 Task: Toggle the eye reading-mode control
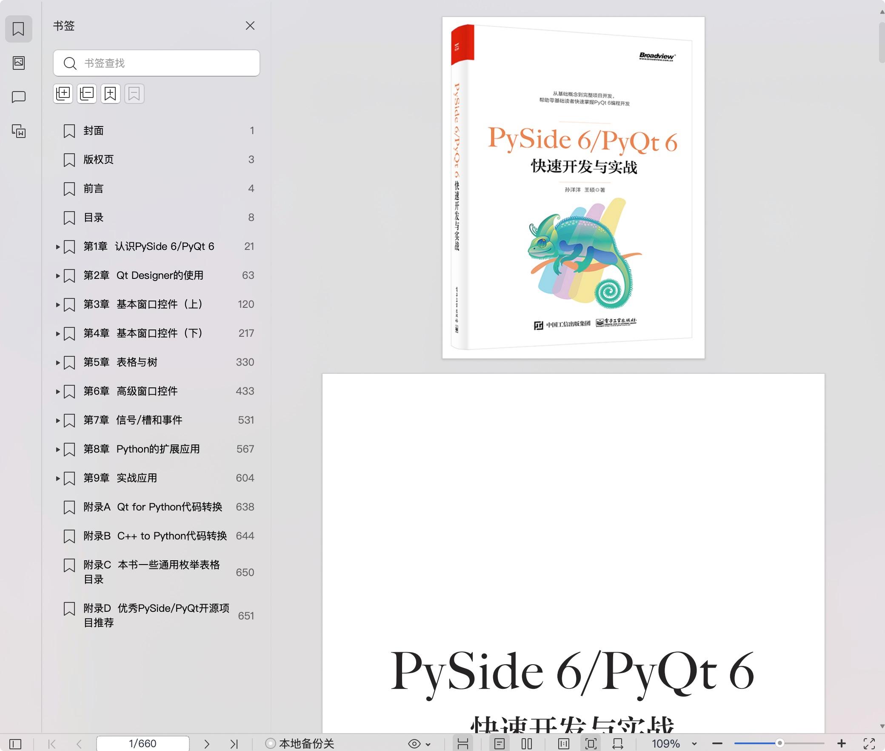tap(414, 744)
